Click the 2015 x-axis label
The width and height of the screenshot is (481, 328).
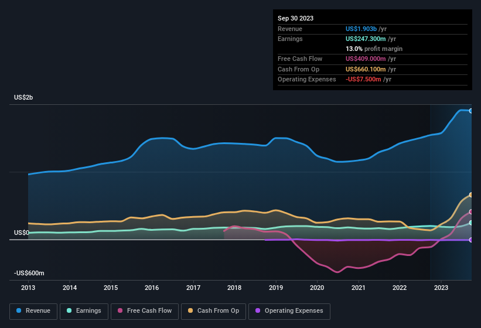[x=111, y=288]
